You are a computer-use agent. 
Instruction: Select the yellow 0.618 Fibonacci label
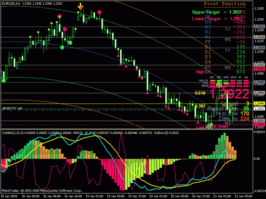(200, 93)
